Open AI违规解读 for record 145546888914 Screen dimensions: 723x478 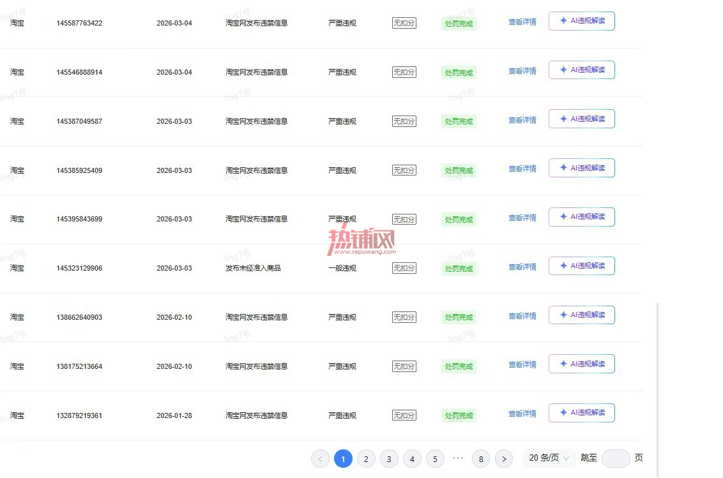coord(581,70)
